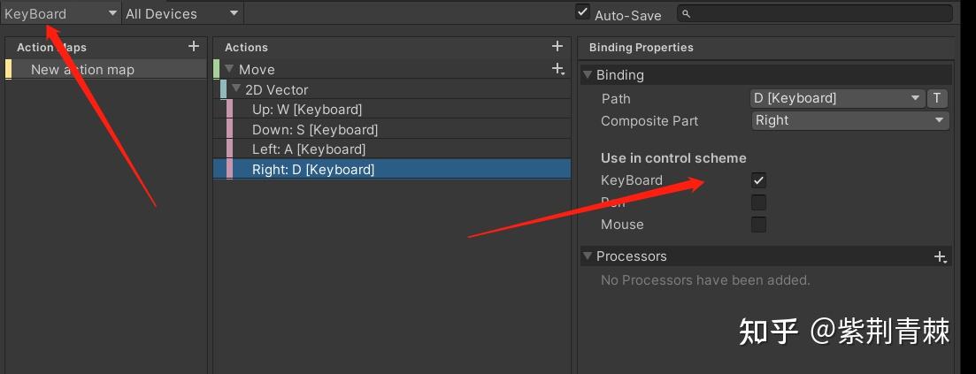Select the Up: W [Keyboard] binding
976x374 pixels.
[392, 110]
